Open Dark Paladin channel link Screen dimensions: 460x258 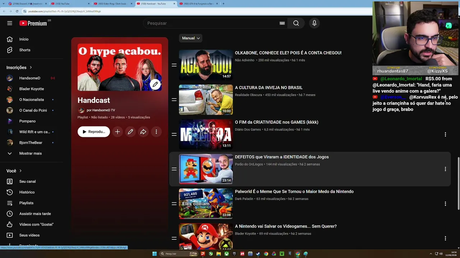pos(244,199)
